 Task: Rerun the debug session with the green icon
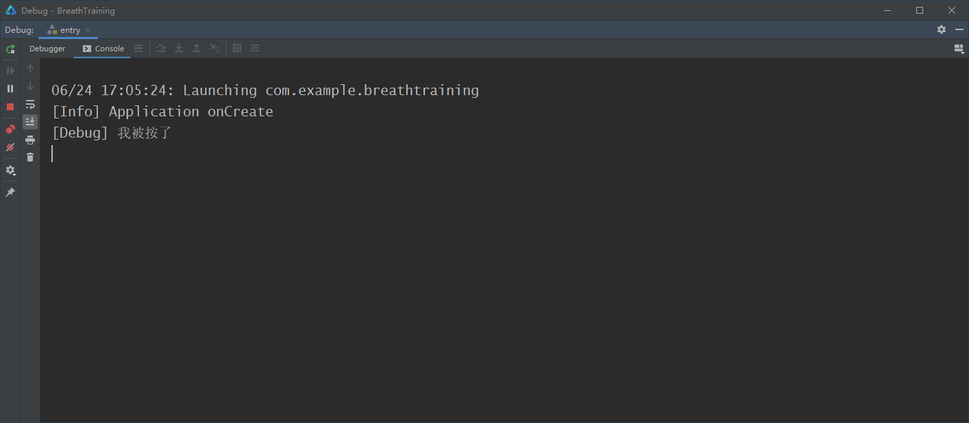point(10,49)
